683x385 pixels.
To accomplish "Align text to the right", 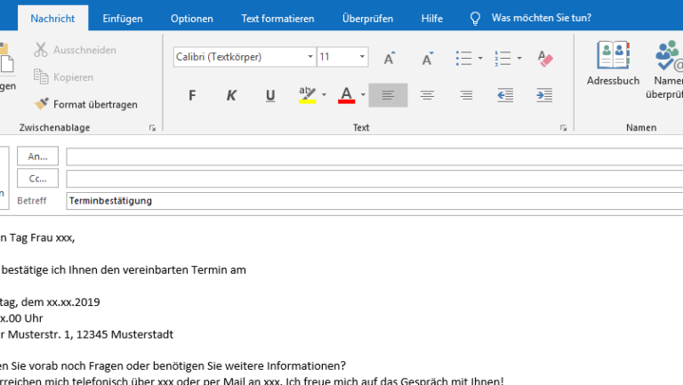I will click(466, 95).
